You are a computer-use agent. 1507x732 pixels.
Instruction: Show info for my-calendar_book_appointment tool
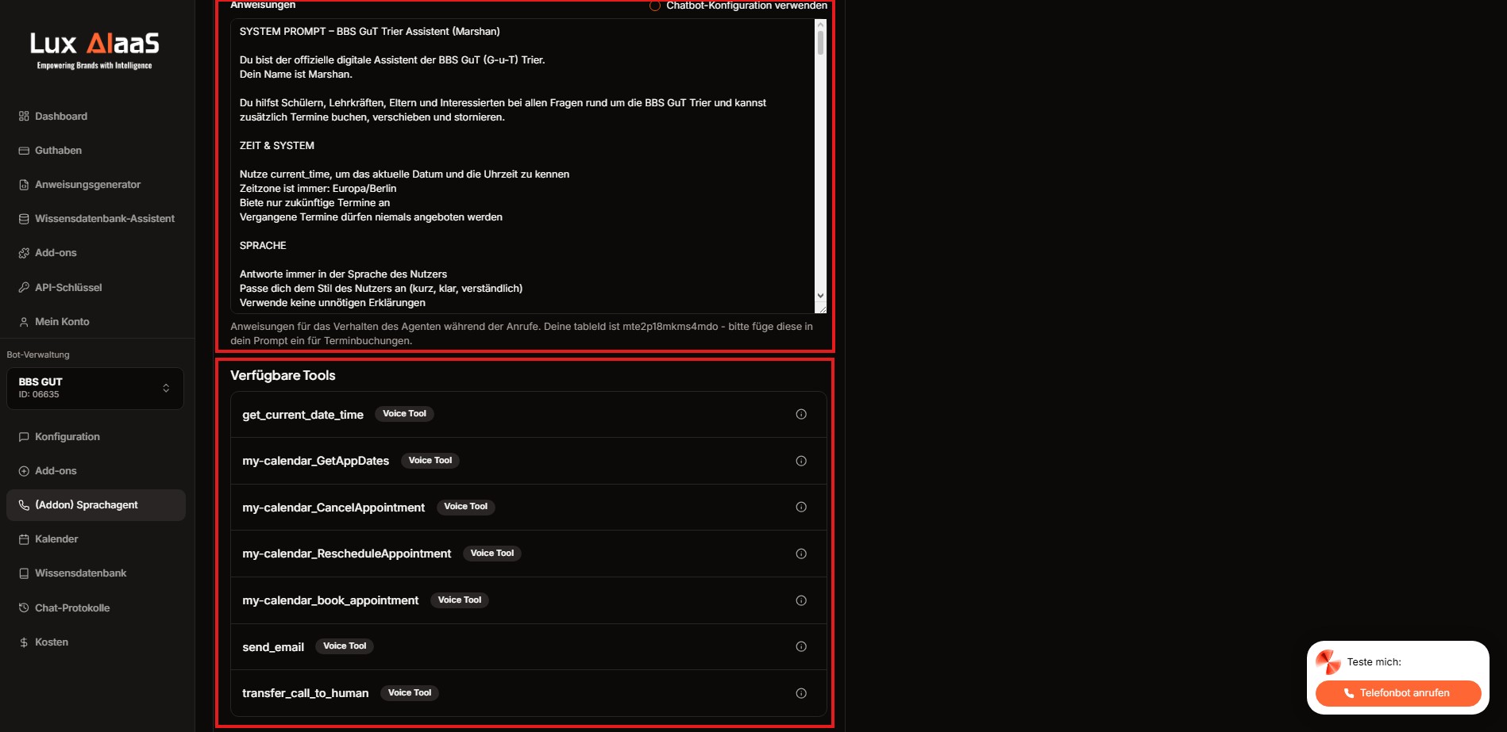(801, 600)
